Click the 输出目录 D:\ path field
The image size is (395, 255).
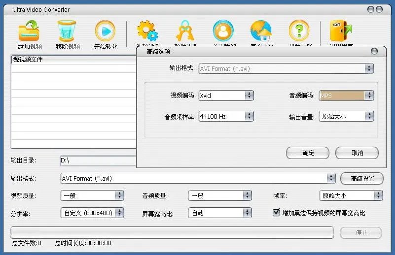[x=98, y=160]
